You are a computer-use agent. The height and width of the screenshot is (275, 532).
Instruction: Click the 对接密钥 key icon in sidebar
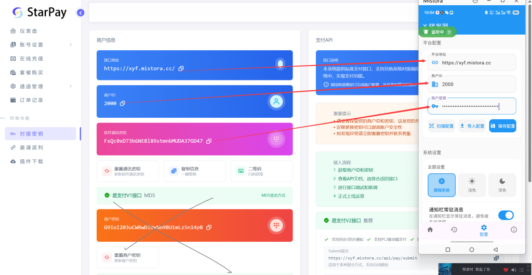click(13, 134)
